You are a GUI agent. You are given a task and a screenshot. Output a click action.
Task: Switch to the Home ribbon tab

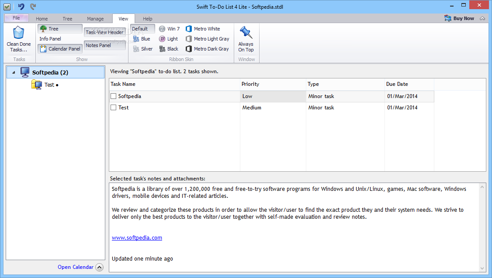42,19
